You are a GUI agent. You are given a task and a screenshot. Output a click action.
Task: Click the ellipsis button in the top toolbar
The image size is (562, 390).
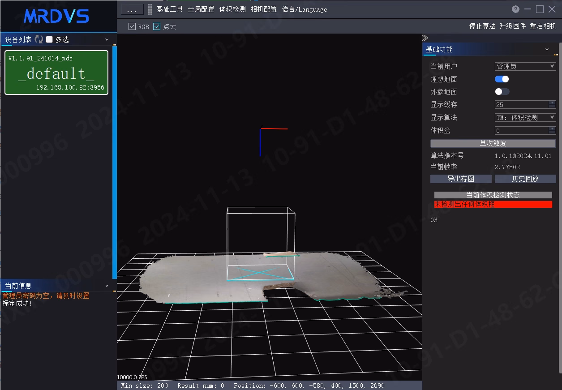point(132,9)
